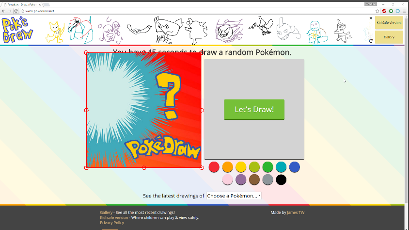
Task: Open the purple Dugtrio-style drawing thumbnail
Action: (110, 31)
